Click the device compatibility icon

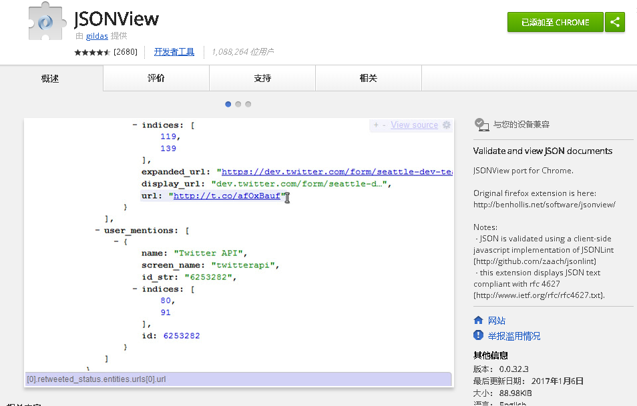[x=482, y=125]
